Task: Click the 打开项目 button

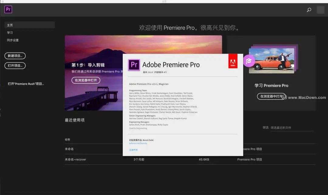Action: 15,65
